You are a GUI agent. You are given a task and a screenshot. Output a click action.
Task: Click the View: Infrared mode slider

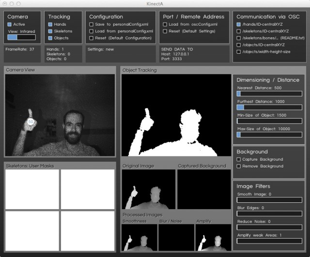coord(21,37)
